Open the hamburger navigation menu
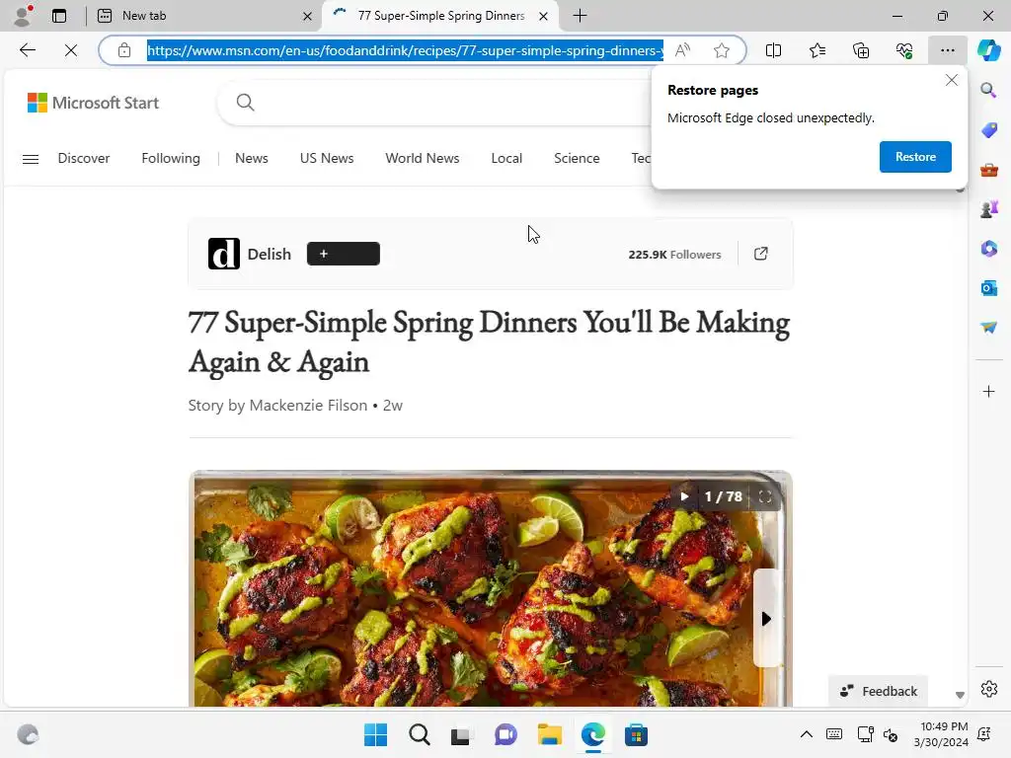 (31, 159)
